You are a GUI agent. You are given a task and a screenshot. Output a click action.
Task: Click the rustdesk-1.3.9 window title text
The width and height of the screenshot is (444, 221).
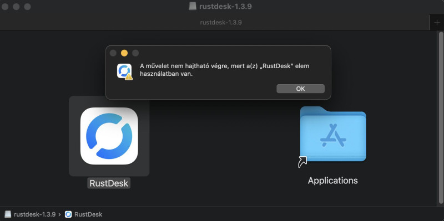[x=225, y=7]
